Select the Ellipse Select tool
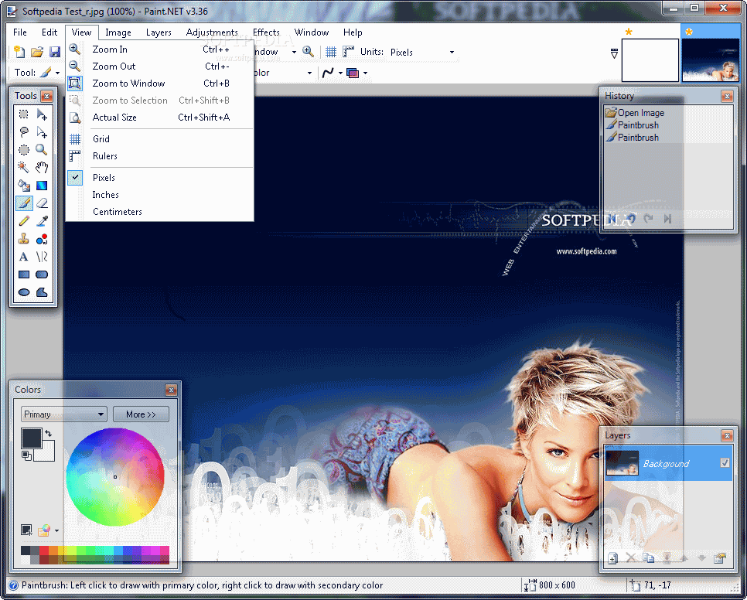 coord(23,149)
